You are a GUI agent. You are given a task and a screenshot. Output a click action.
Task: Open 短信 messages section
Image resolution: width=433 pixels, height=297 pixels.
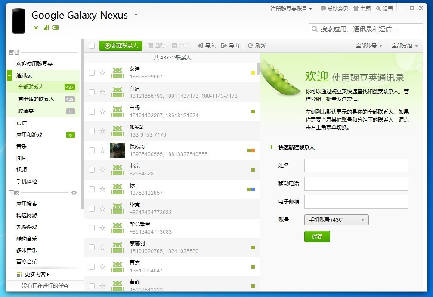click(x=22, y=123)
